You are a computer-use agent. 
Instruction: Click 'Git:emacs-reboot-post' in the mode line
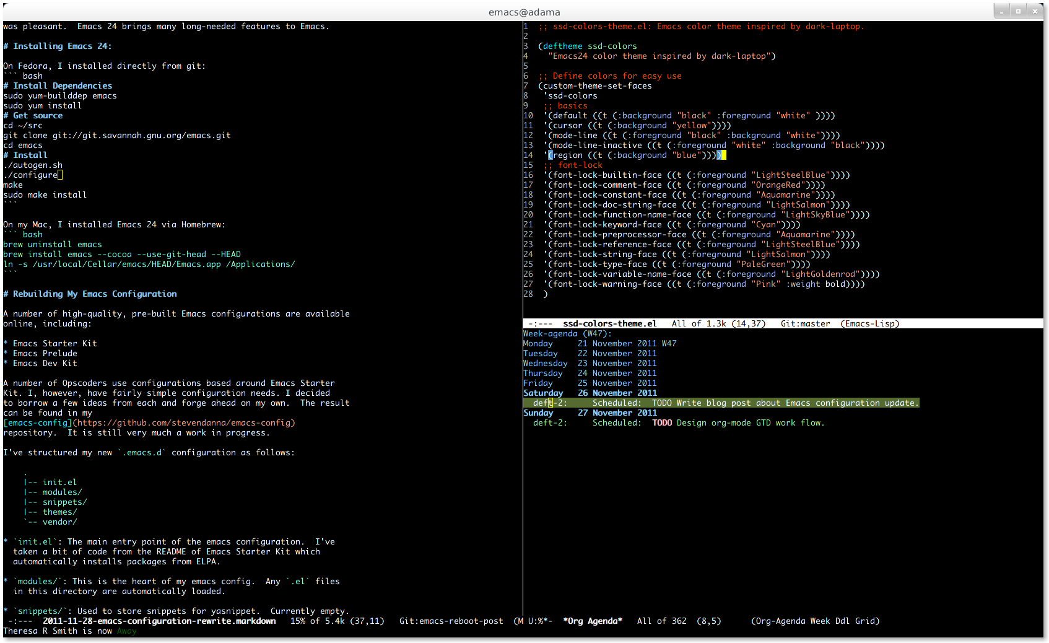(451, 621)
